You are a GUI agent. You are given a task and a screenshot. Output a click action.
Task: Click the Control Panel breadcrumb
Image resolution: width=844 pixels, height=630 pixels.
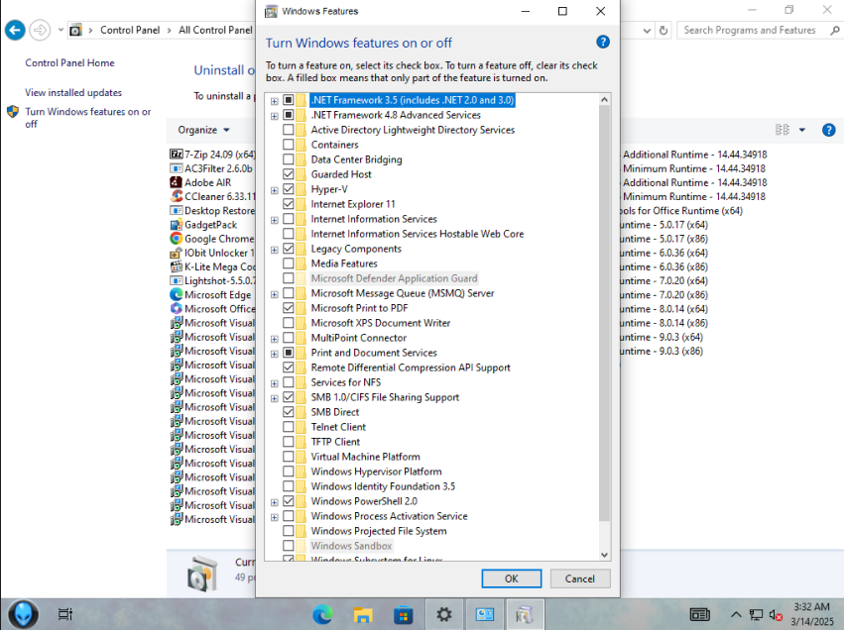(x=130, y=30)
